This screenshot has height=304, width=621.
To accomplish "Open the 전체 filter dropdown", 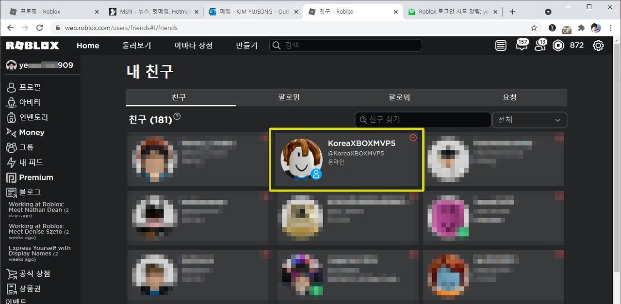I will (x=529, y=120).
